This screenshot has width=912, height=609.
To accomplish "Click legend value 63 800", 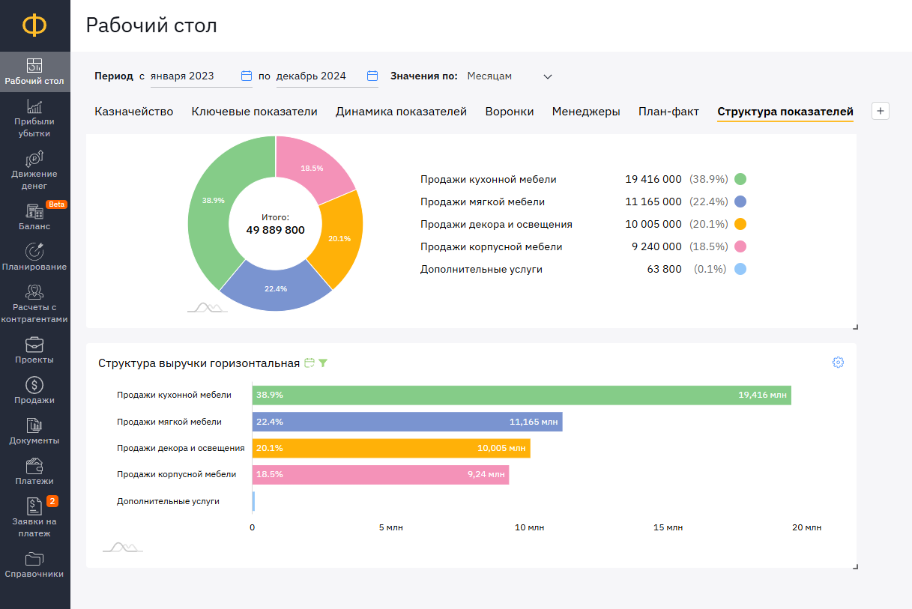I will tap(665, 269).
